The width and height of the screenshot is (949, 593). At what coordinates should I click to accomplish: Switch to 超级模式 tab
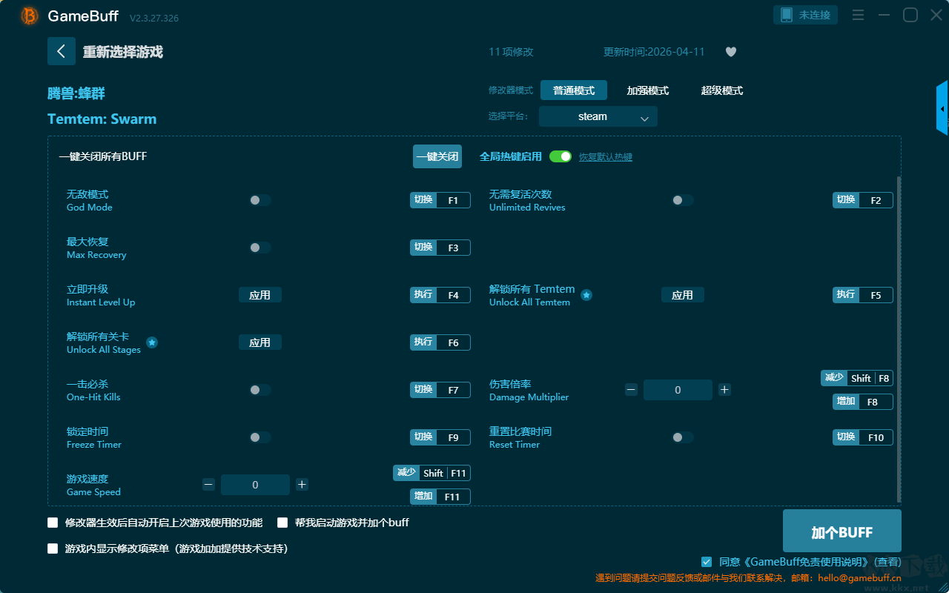click(x=722, y=90)
